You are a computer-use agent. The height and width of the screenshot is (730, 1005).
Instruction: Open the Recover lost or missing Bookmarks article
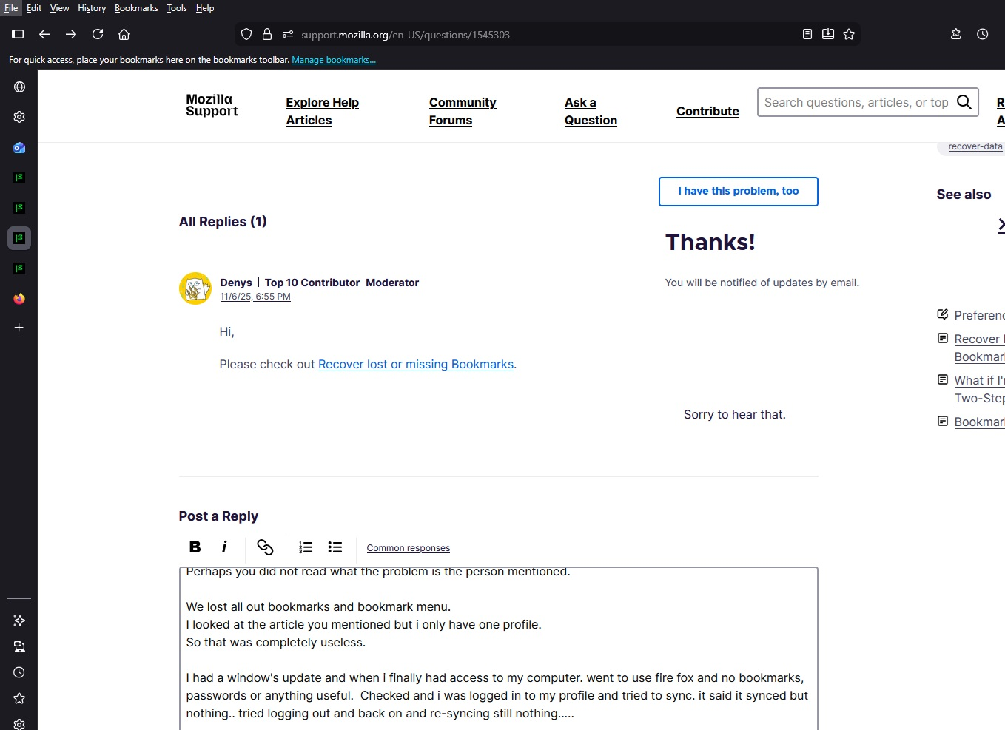coord(416,365)
